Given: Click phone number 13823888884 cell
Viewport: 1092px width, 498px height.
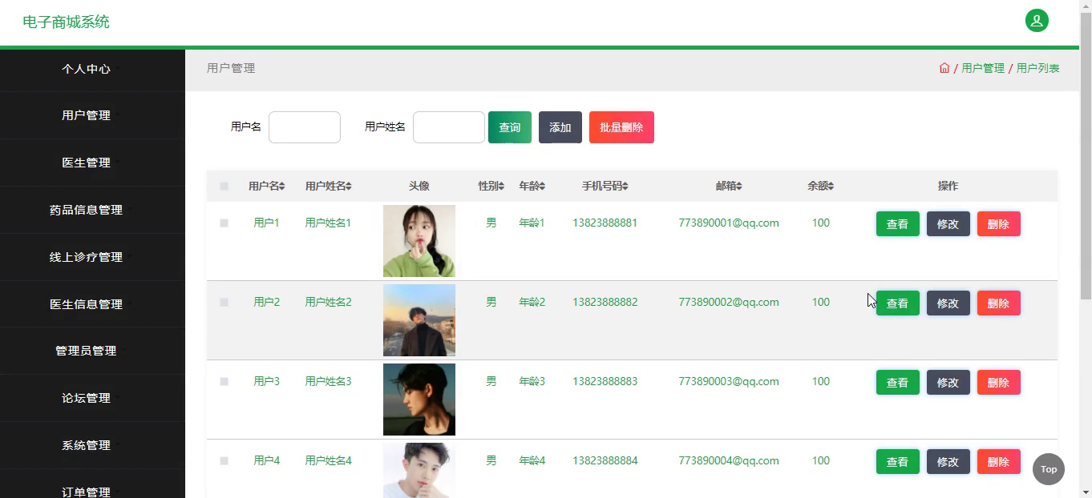Looking at the screenshot, I should 605,460.
